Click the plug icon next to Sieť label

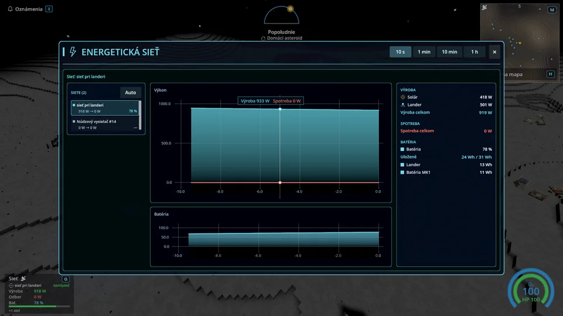point(23,279)
